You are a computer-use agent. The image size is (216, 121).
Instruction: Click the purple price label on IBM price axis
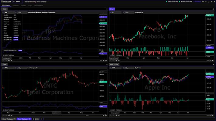(x=103, y=17)
